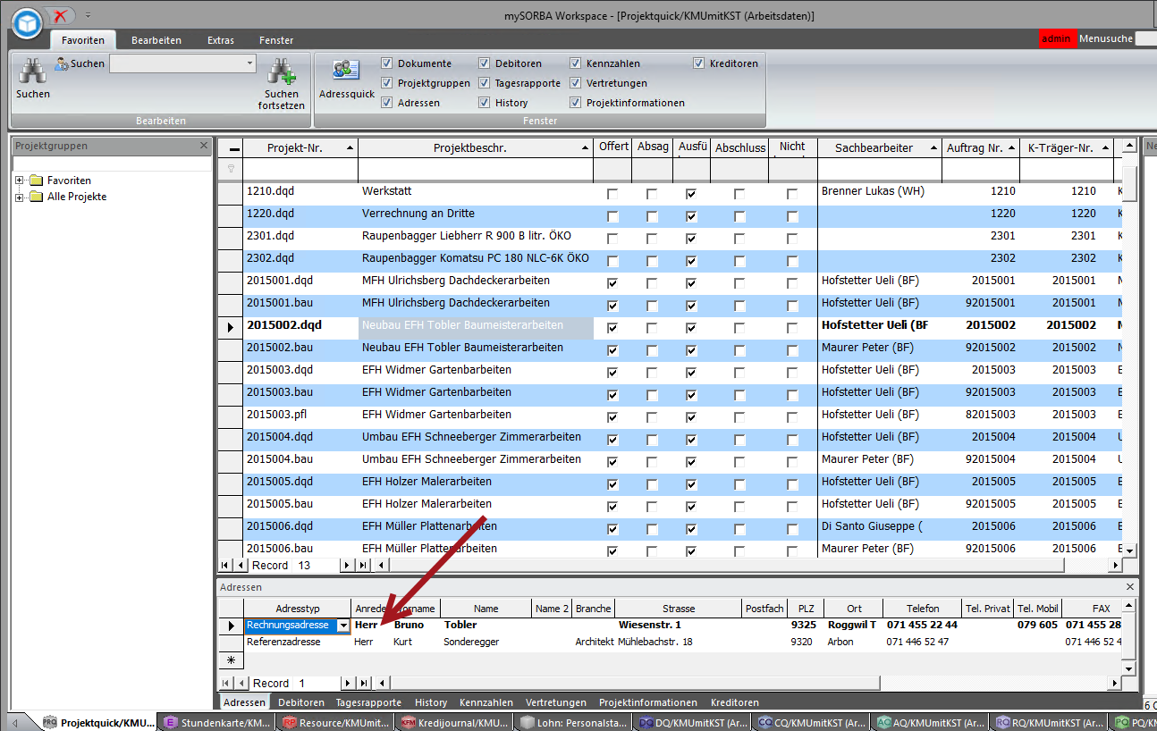Expand the Favoriten tree node
Image resolution: width=1157 pixels, height=731 pixels.
pos(19,181)
